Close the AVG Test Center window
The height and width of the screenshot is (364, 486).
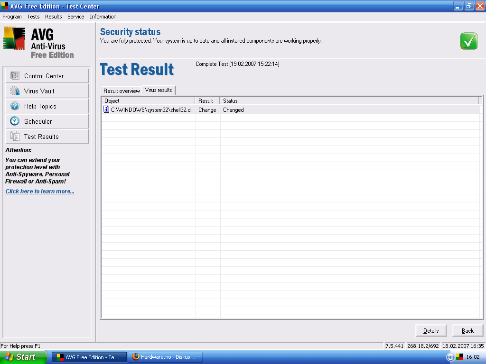(x=480, y=6)
